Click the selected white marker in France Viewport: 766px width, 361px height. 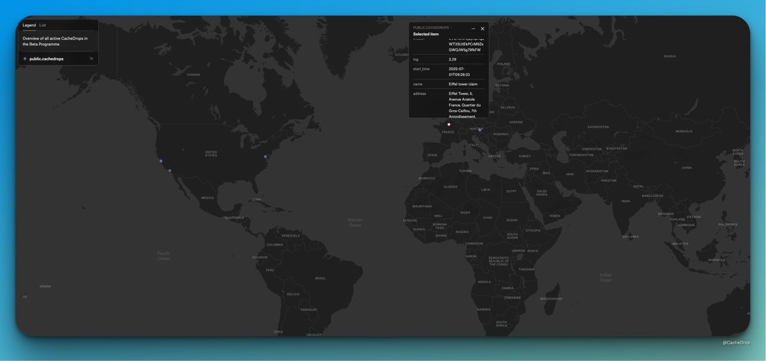(x=449, y=124)
